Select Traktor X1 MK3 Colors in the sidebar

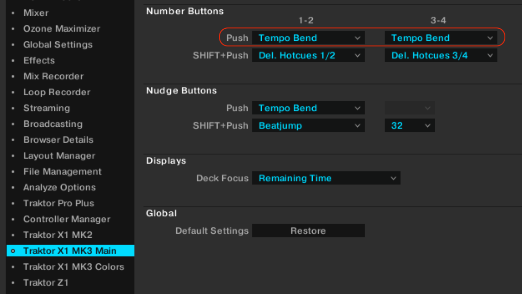pos(74,267)
